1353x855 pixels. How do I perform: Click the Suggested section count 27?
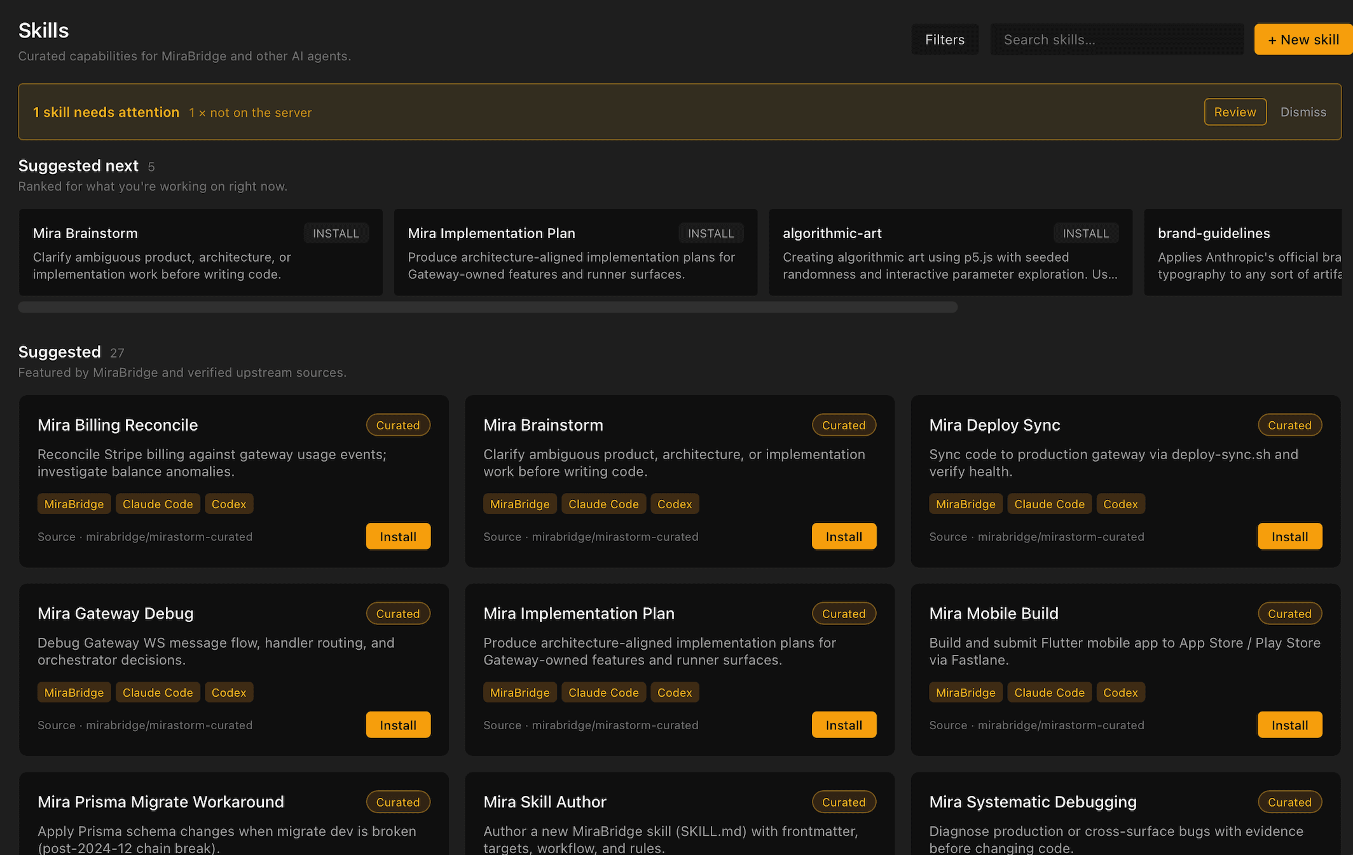click(x=117, y=353)
